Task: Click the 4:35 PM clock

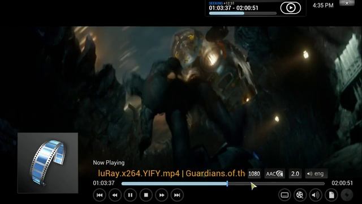Action: [323, 5]
